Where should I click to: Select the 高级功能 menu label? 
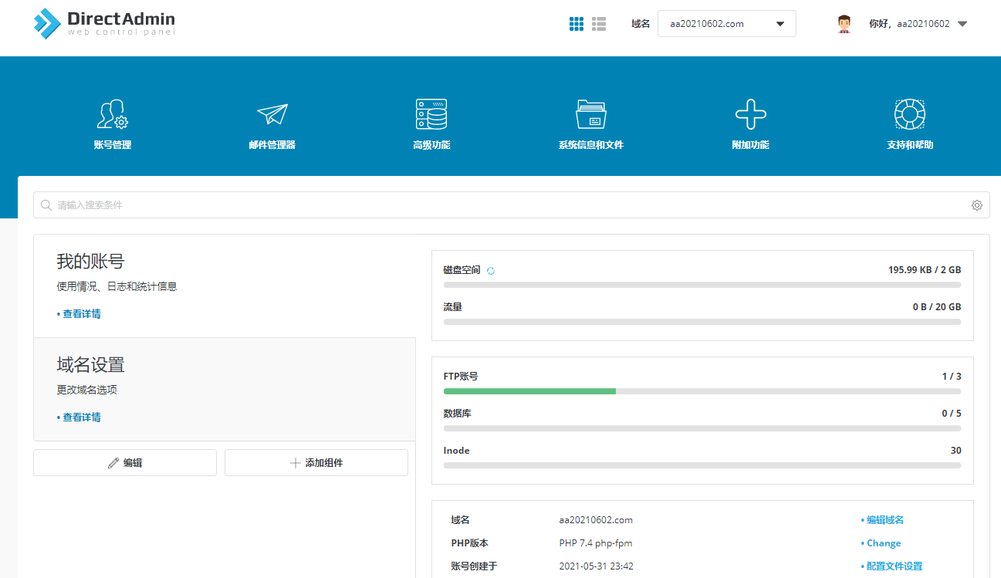(x=431, y=145)
